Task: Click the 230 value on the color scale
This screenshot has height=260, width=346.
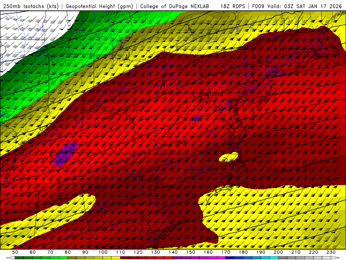Action: point(331,252)
